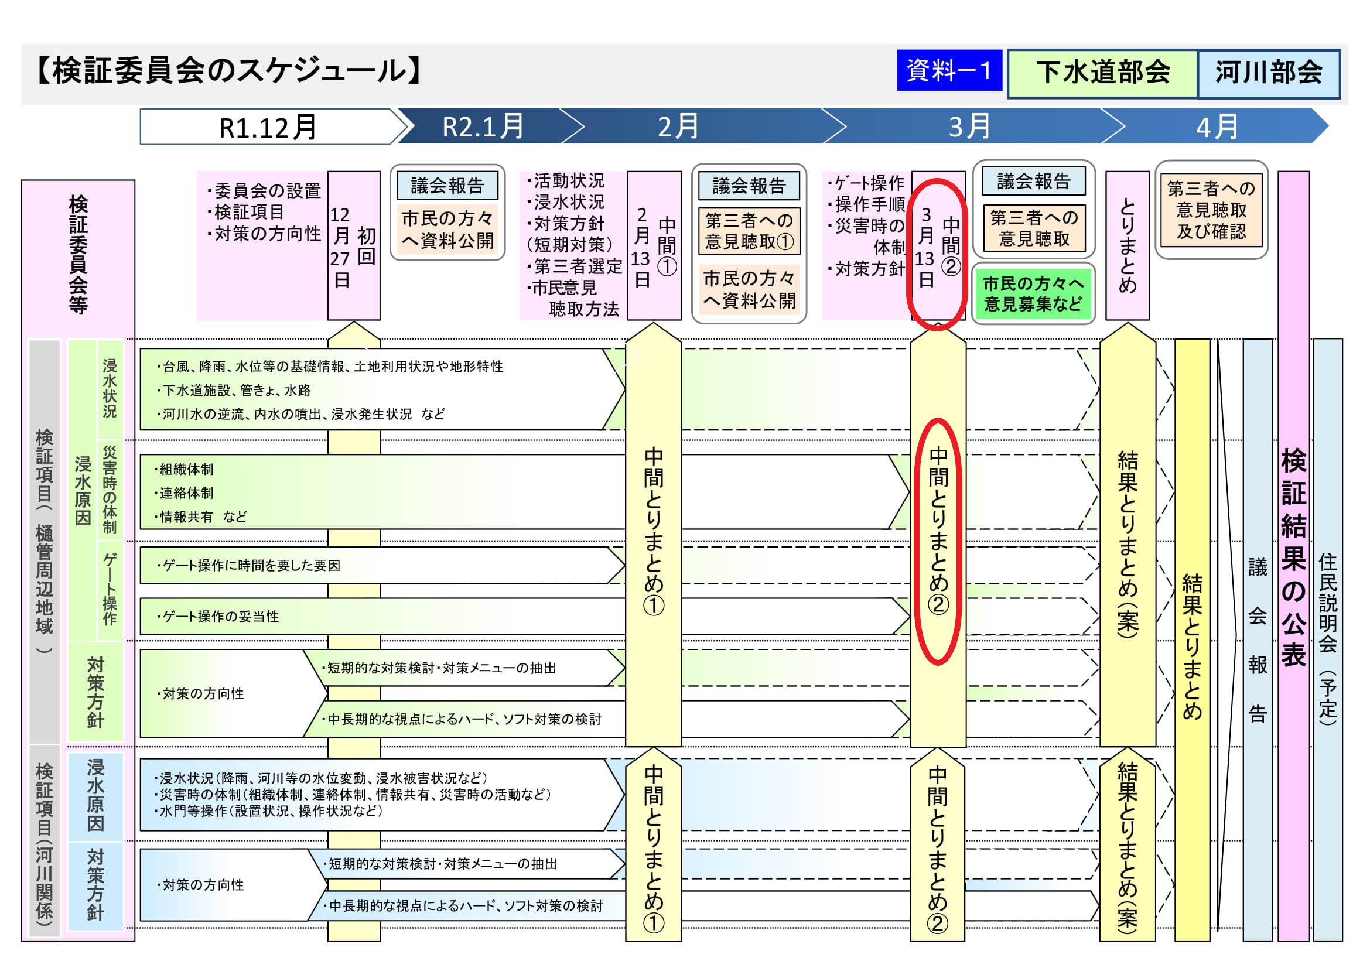
Task: Click the green 市民の方々へ意見募集など box
Action: (x=1033, y=294)
